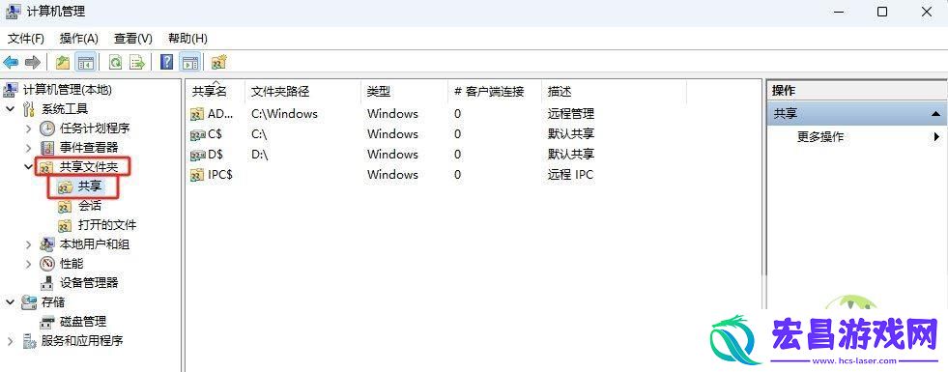Go up one level via toolbar icon
This screenshot has width=948, height=372.
[63, 62]
